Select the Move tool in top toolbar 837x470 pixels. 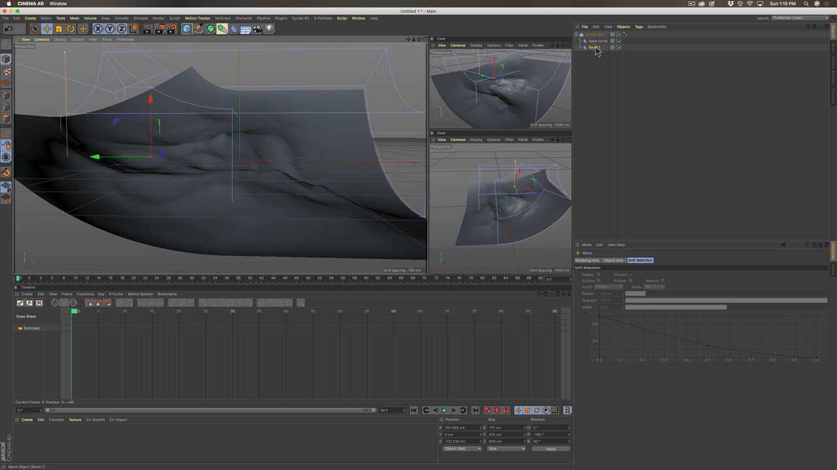click(47, 29)
